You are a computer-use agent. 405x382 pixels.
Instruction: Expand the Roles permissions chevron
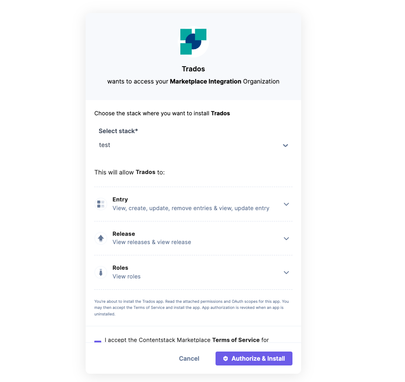(286, 272)
